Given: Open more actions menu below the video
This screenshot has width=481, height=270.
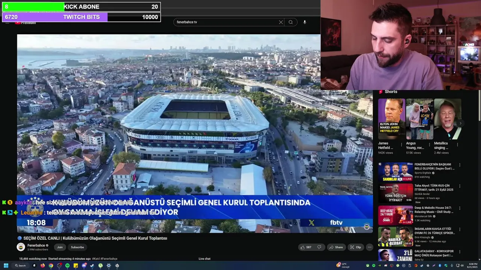Looking at the screenshot, I should tap(369, 247).
